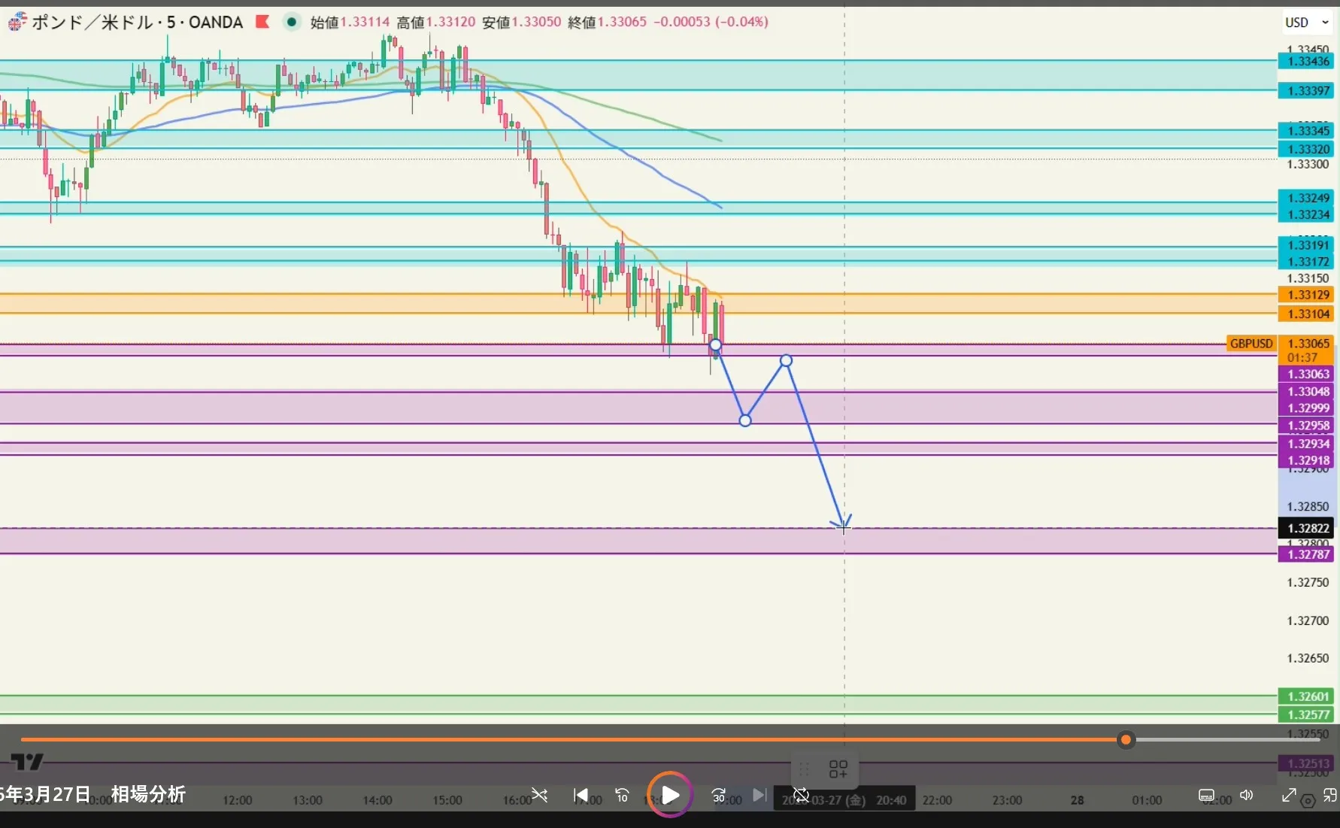This screenshot has height=828, width=1340.
Task: Open chart settings hexagon icon
Action: [x=1308, y=801]
